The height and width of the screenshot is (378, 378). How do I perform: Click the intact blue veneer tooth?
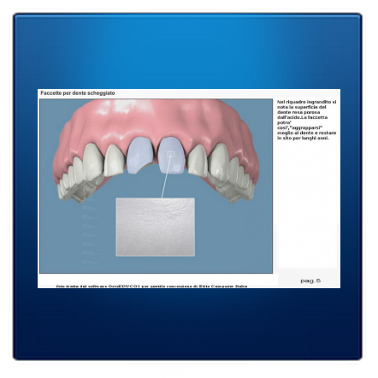(172, 156)
